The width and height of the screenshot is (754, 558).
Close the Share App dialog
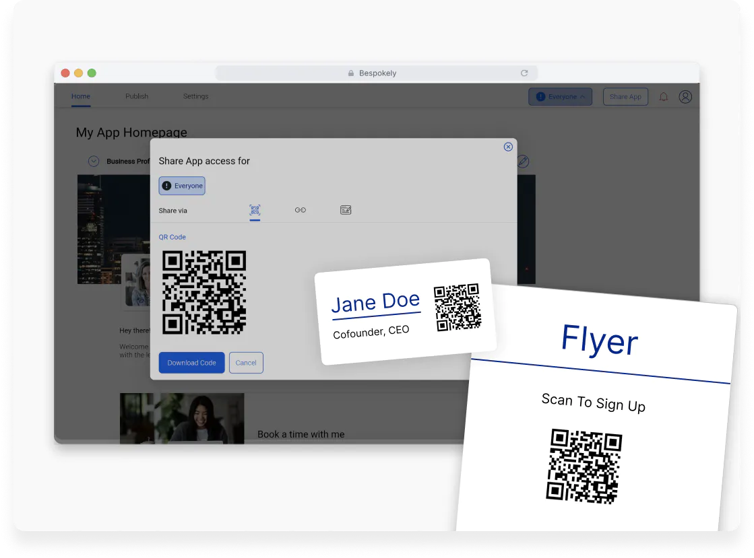click(508, 147)
